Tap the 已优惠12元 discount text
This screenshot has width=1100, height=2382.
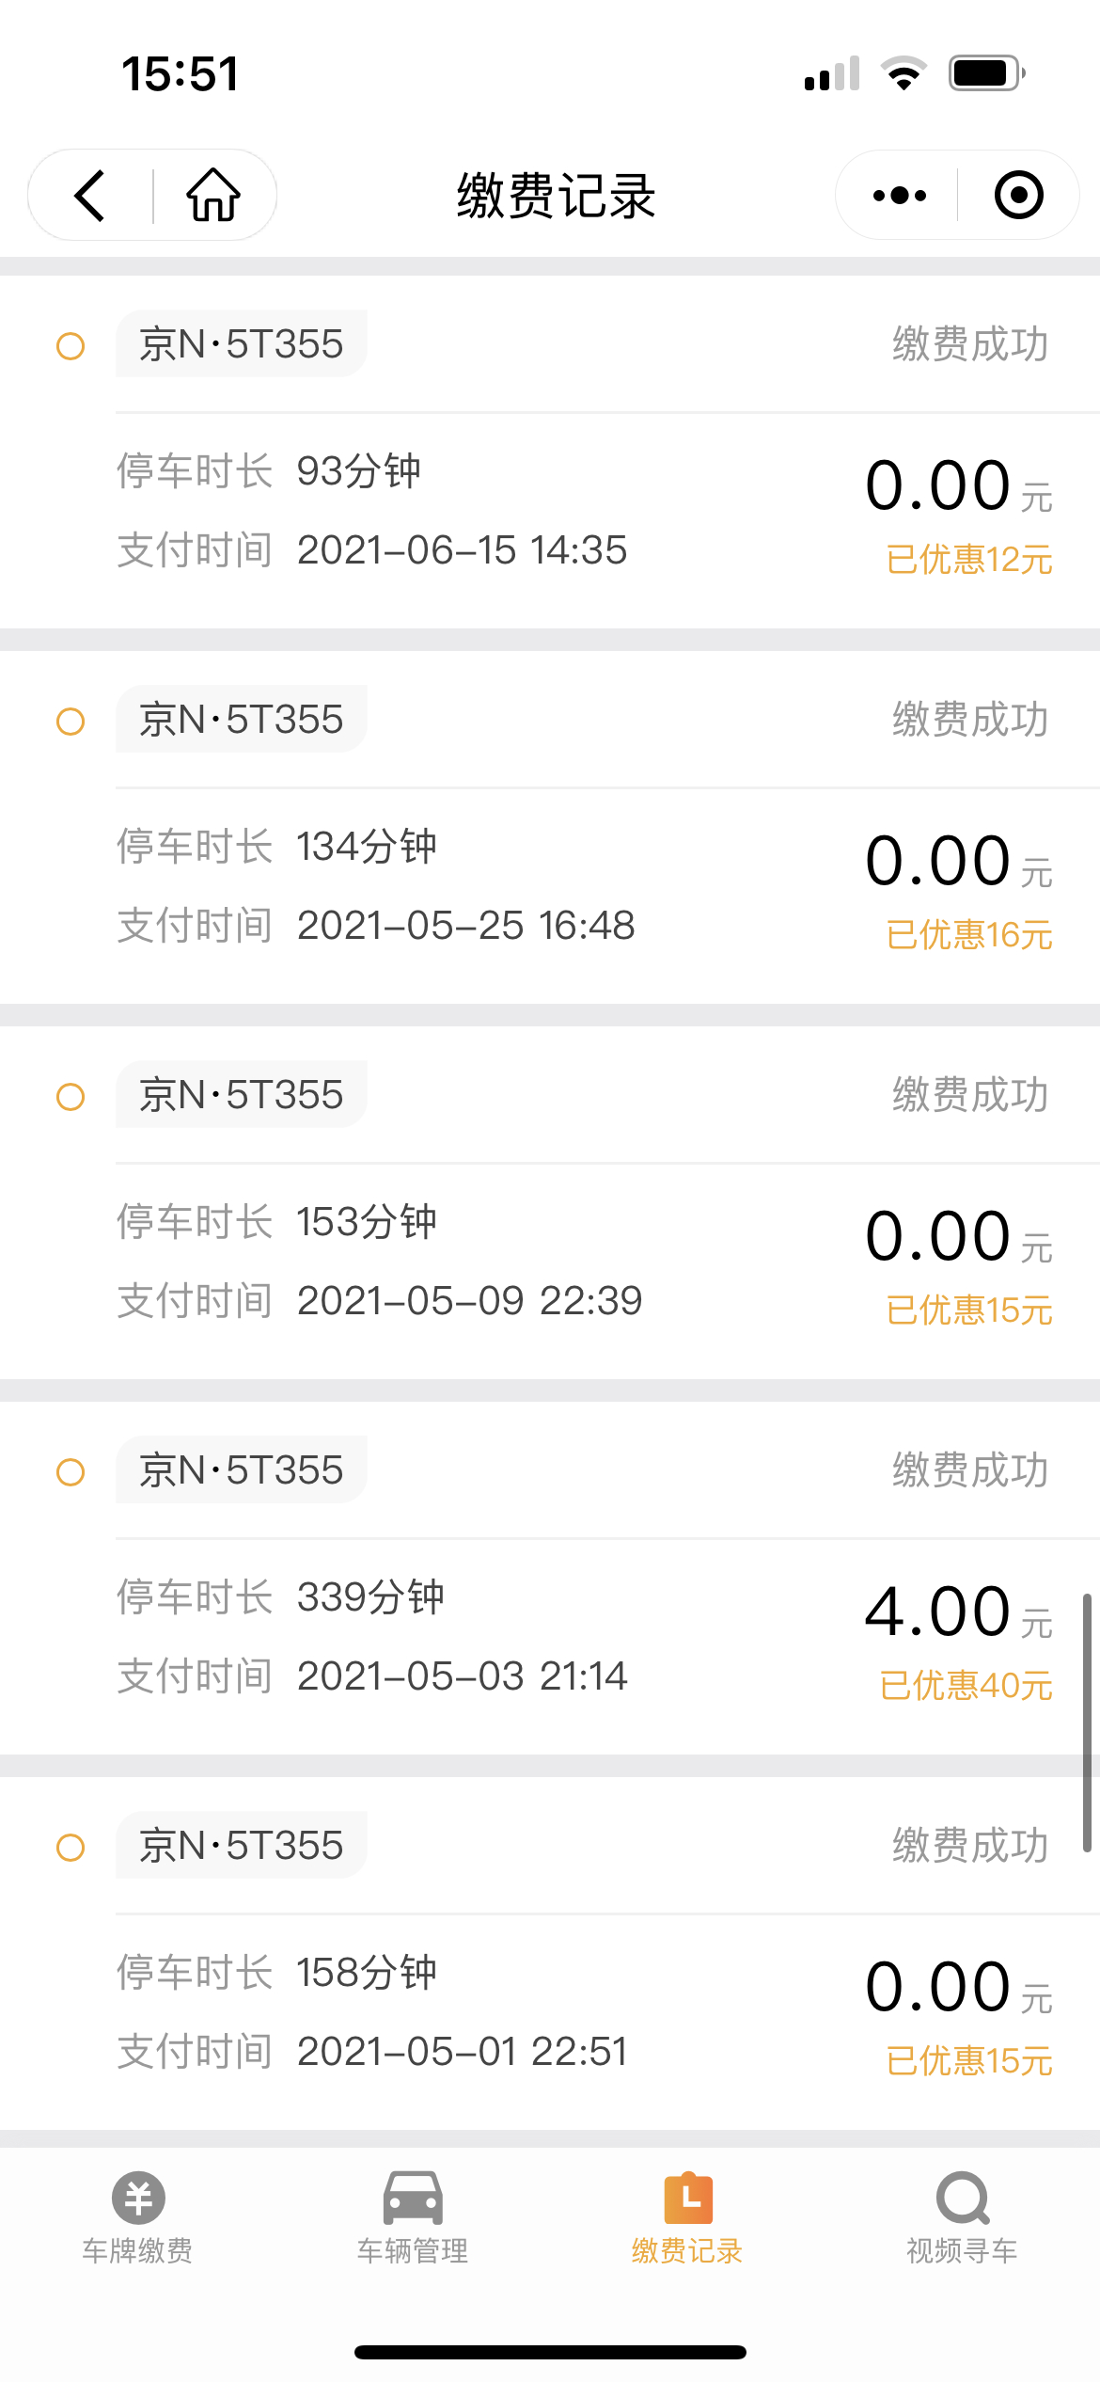[969, 560]
